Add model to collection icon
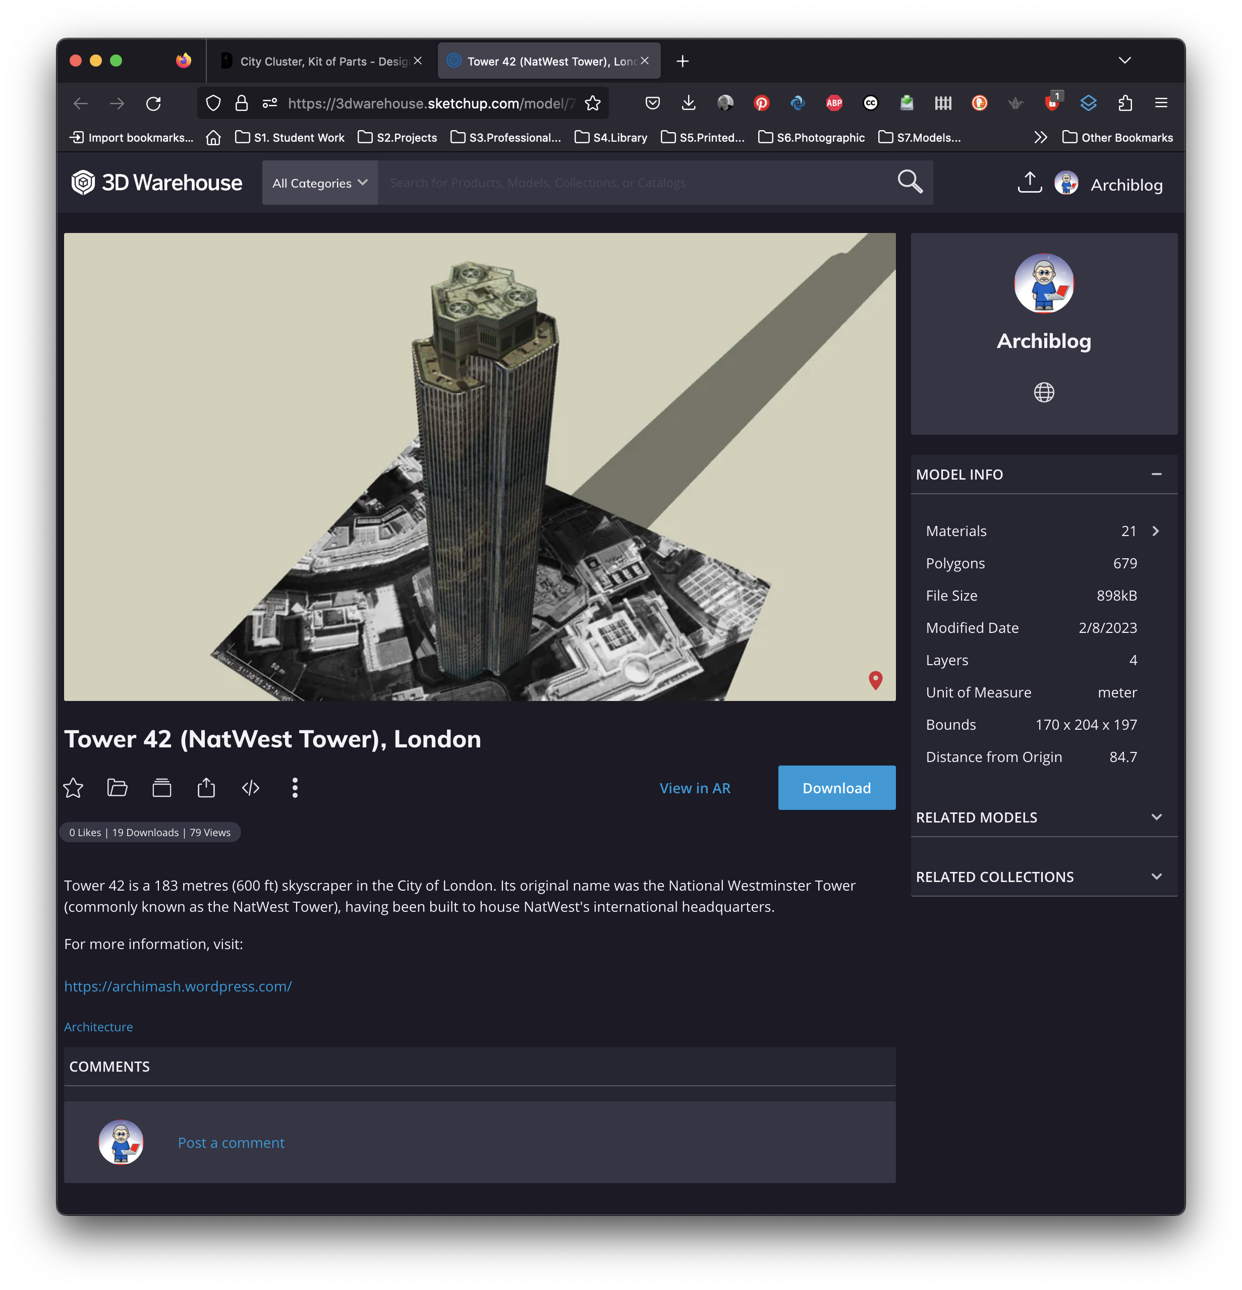1242x1290 pixels. point(162,788)
